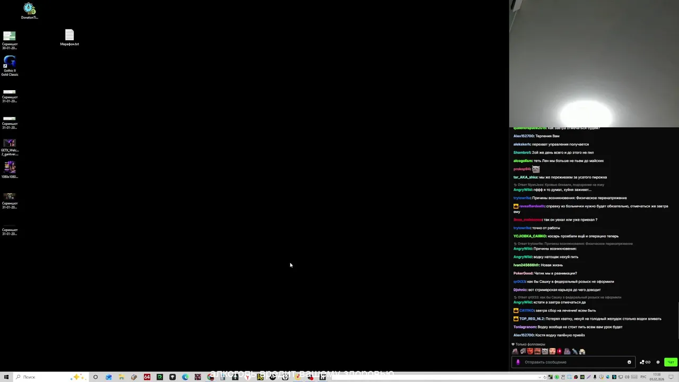Click the РУС language indicator
This screenshot has height=382, width=679.
click(x=643, y=377)
